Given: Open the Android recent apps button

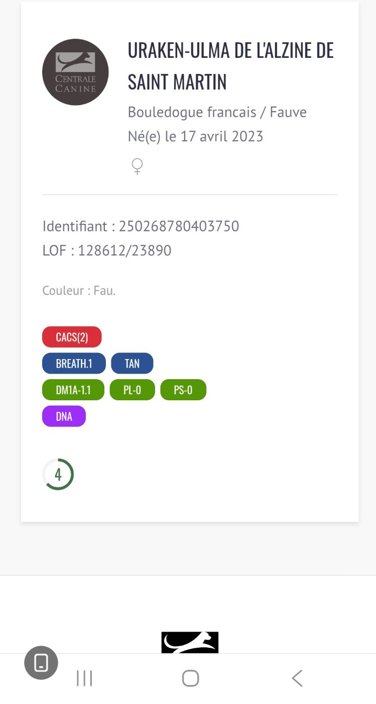Looking at the screenshot, I should 84,678.
